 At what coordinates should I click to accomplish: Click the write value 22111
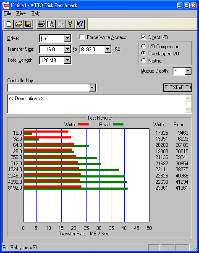(162, 170)
